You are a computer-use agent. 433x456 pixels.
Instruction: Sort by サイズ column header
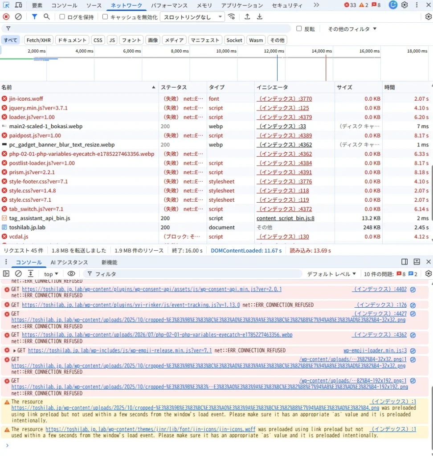pos(358,87)
